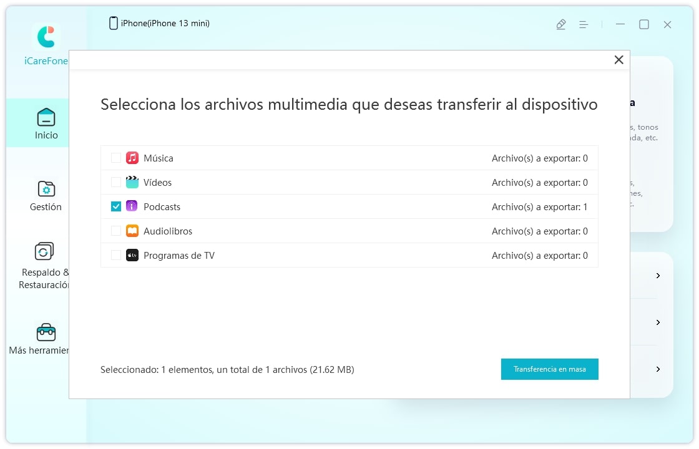Open the hamburger menu icon

coord(583,24)
